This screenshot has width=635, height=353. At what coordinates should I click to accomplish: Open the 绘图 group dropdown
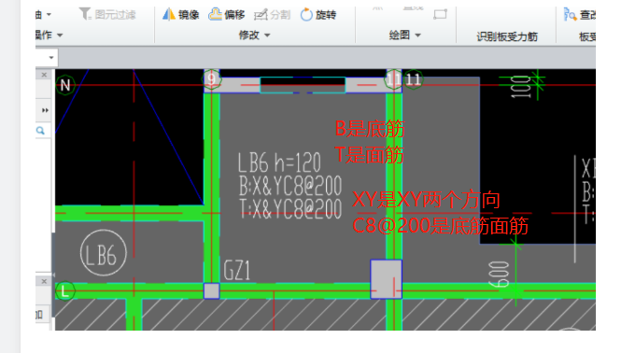(x=405, y=35)
